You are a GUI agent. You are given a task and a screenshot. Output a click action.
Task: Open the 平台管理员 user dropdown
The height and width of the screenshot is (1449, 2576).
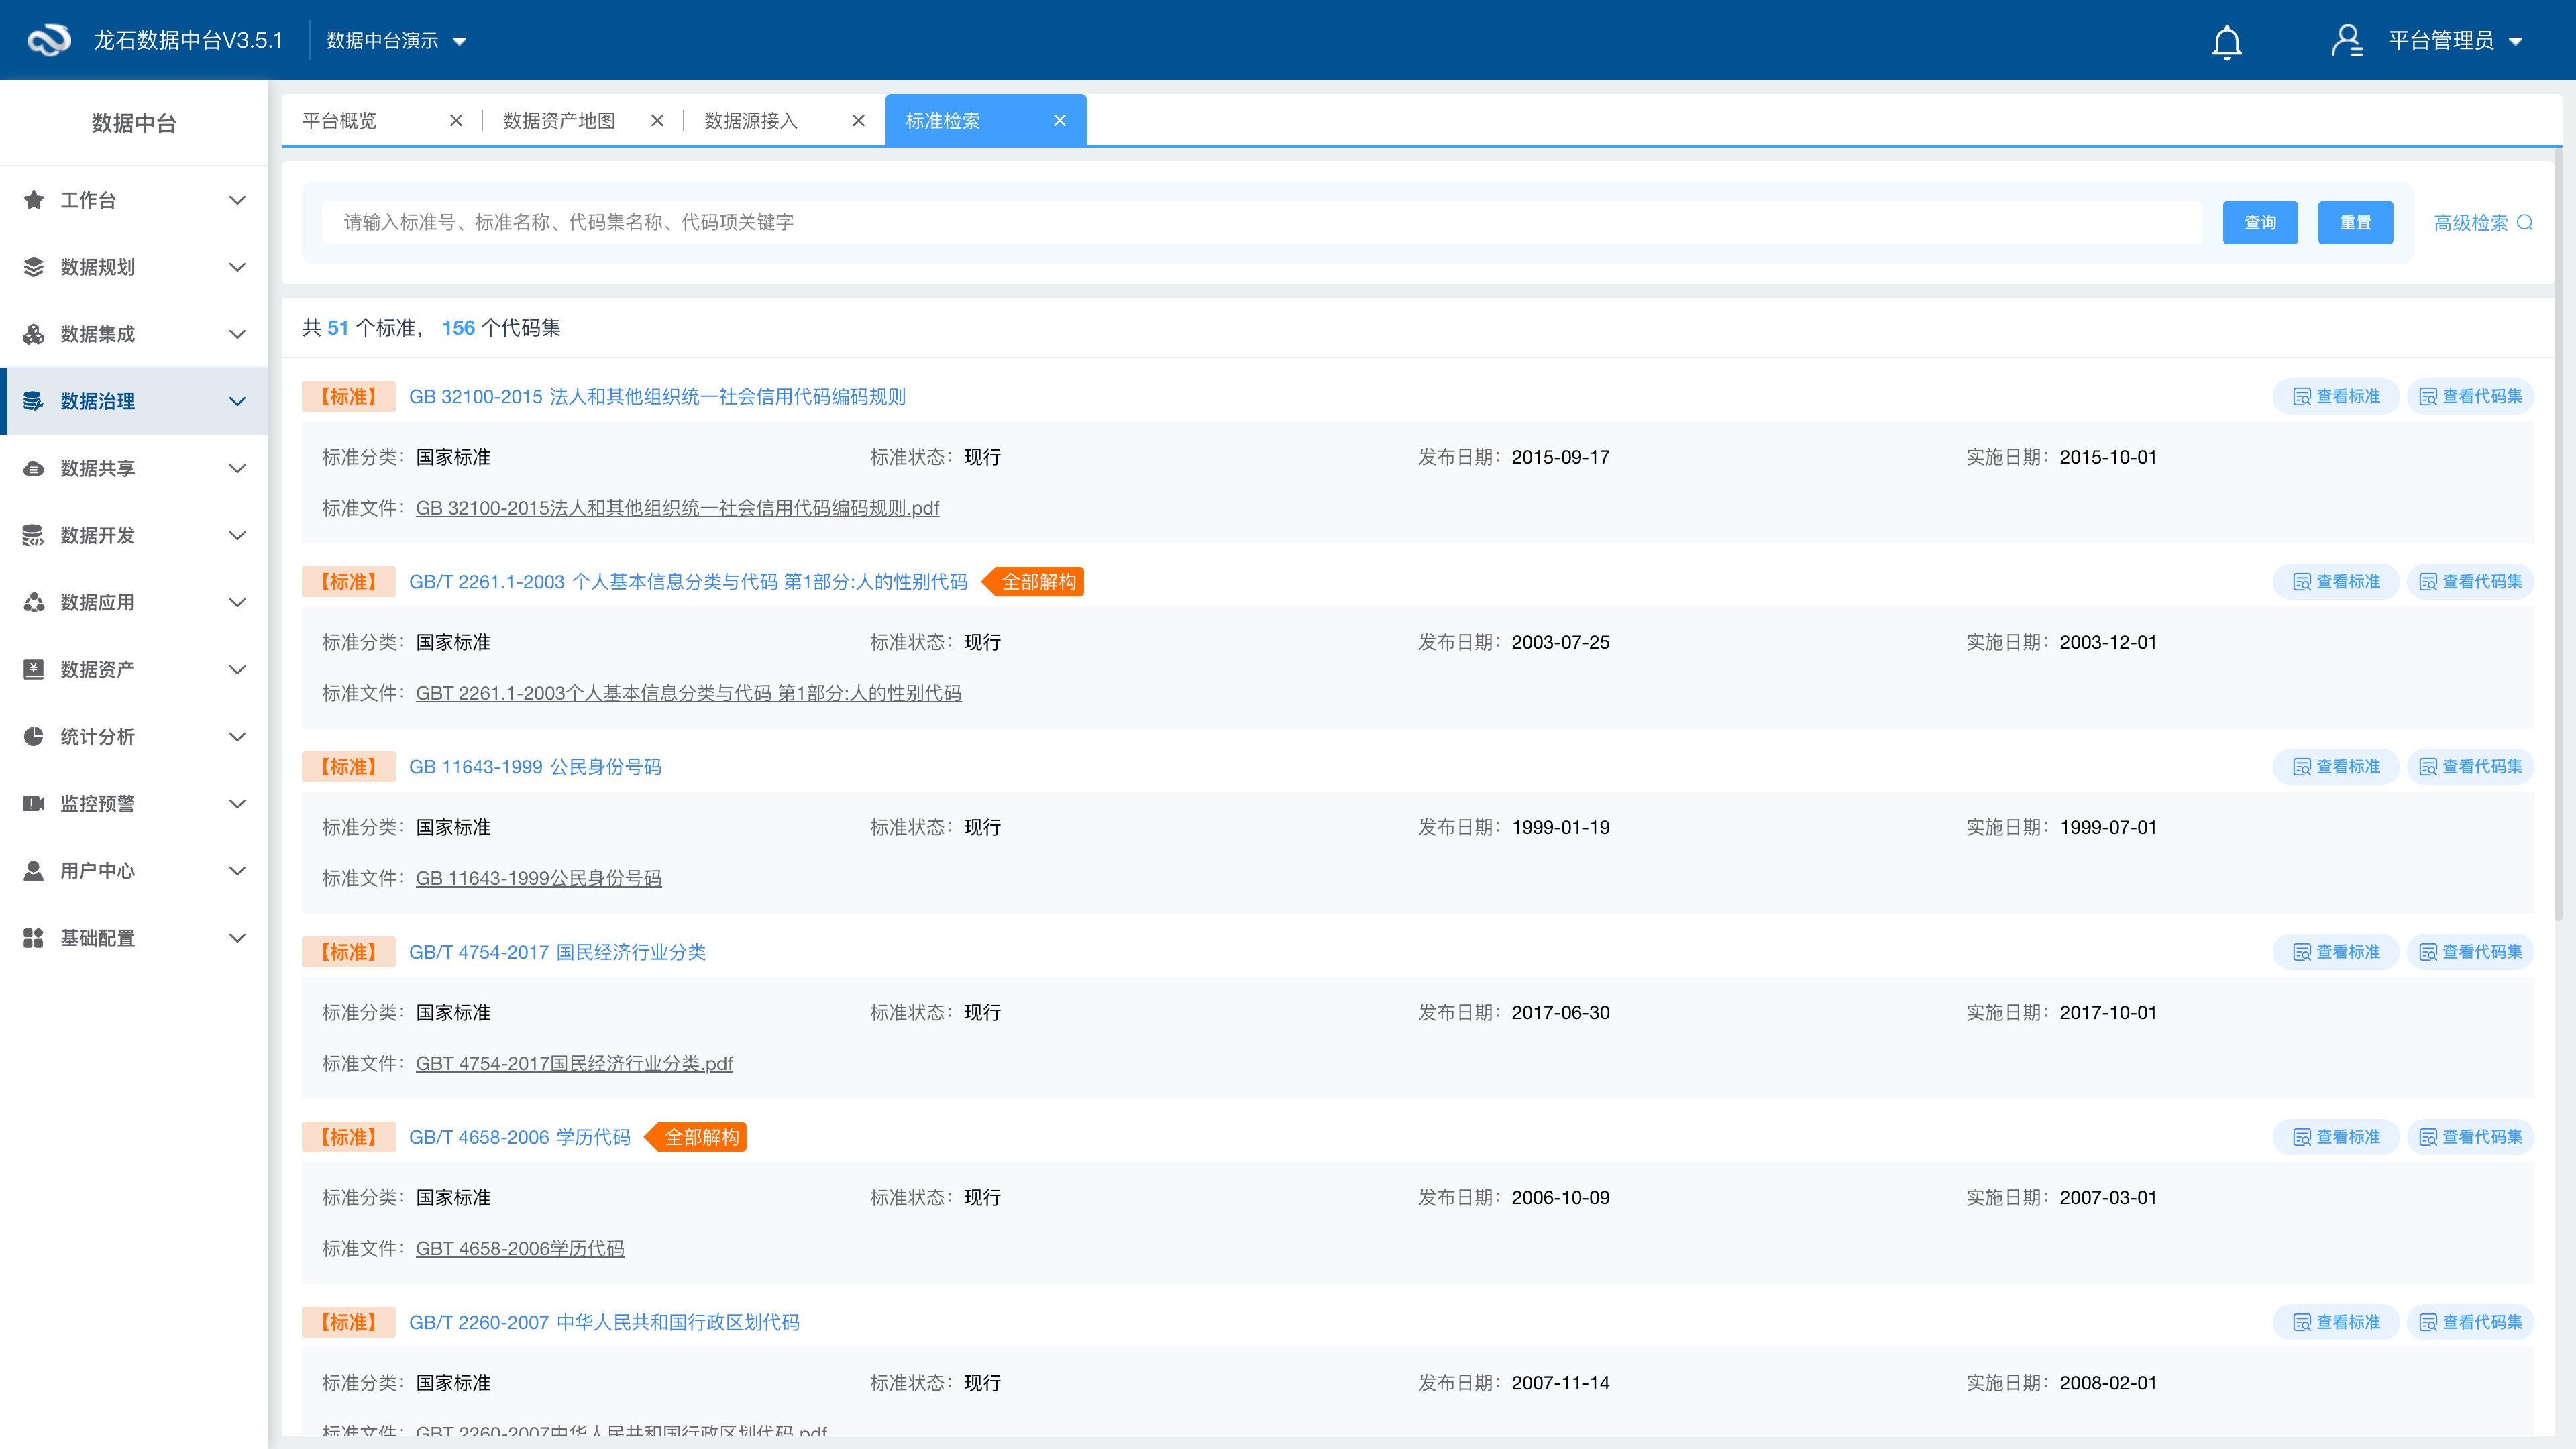tap(2455, 40)
